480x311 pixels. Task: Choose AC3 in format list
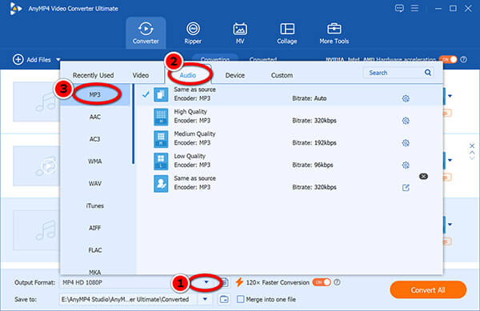pyautogui.click(x=95, y=139)
